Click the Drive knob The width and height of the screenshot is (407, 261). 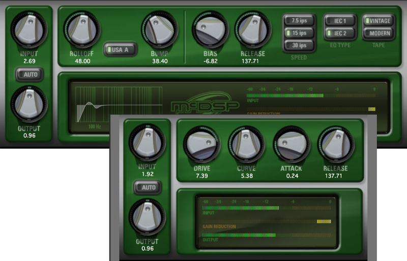[201, 144]
